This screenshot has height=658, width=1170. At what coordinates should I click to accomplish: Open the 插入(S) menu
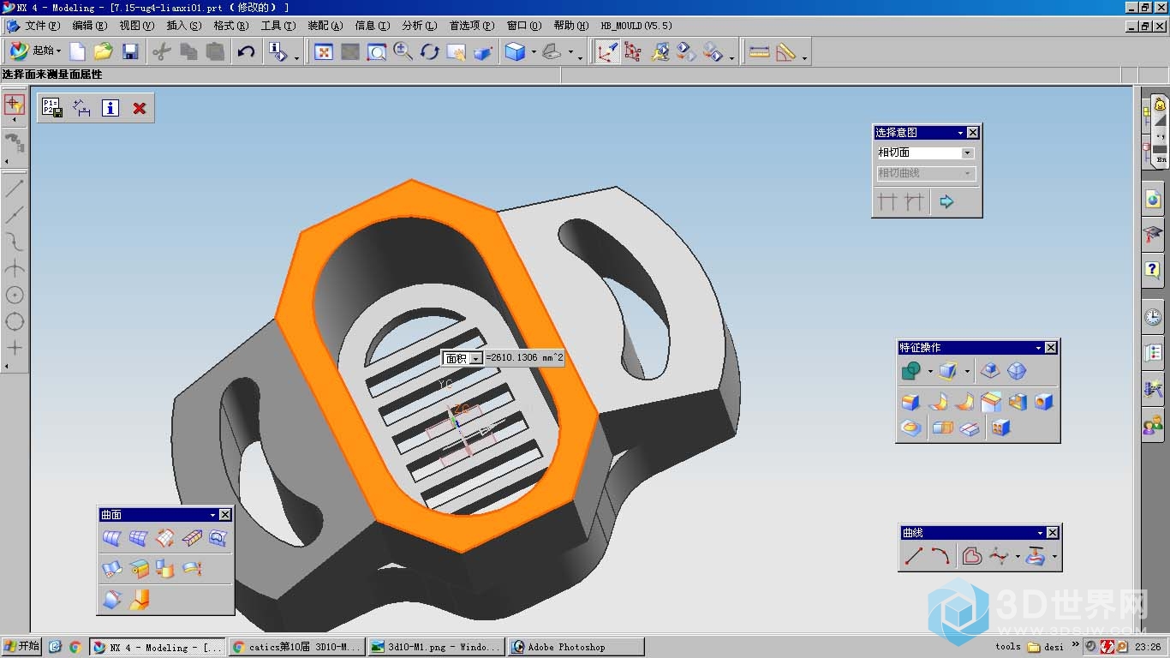coord(184,26)
